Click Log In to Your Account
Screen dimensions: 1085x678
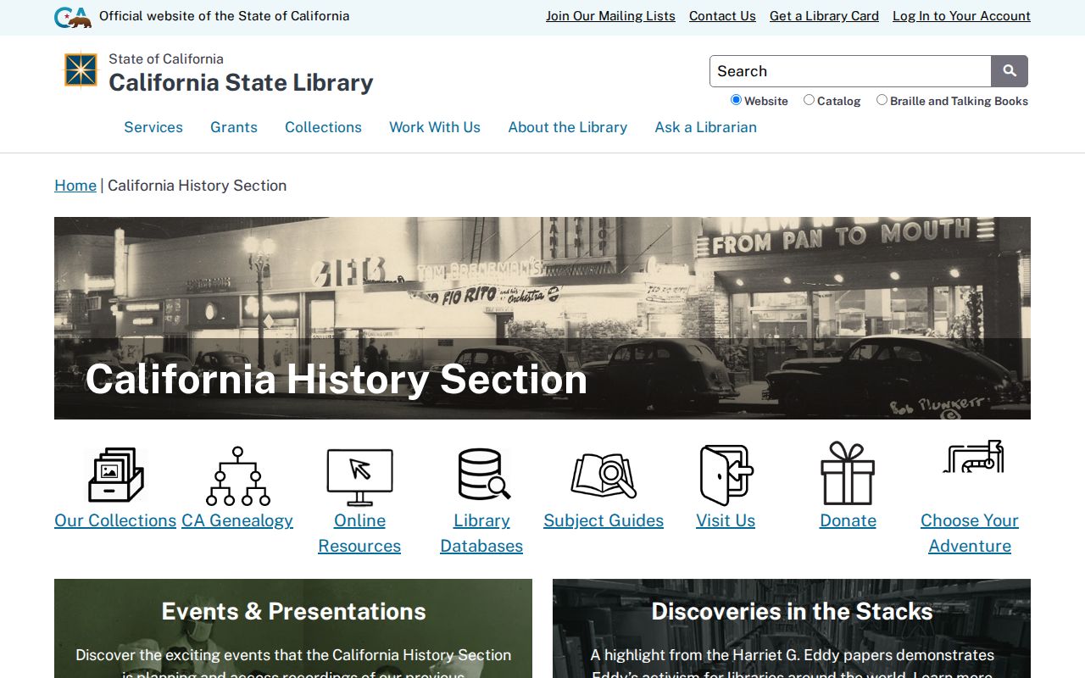961,16
